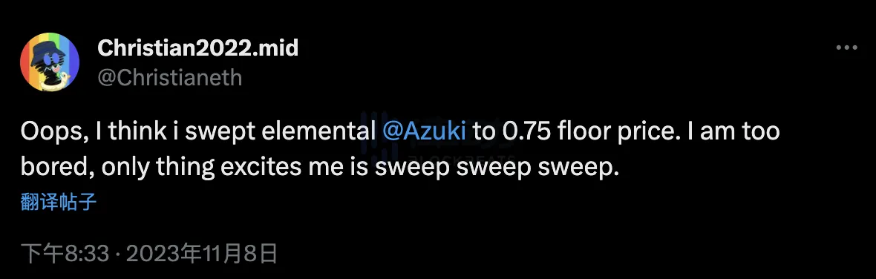Open the rainbow profile avatar of Christian2022.mid
876x279 pixels.
point(49,62)
